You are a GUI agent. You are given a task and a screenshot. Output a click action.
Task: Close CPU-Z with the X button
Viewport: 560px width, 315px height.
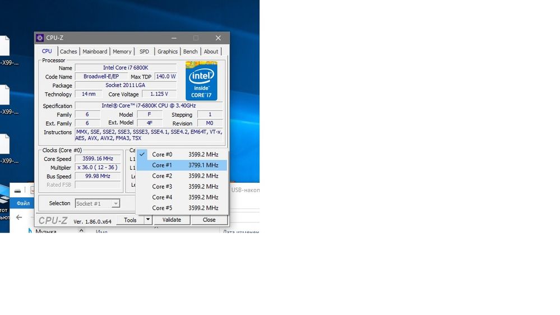click(x=218, y=38)
